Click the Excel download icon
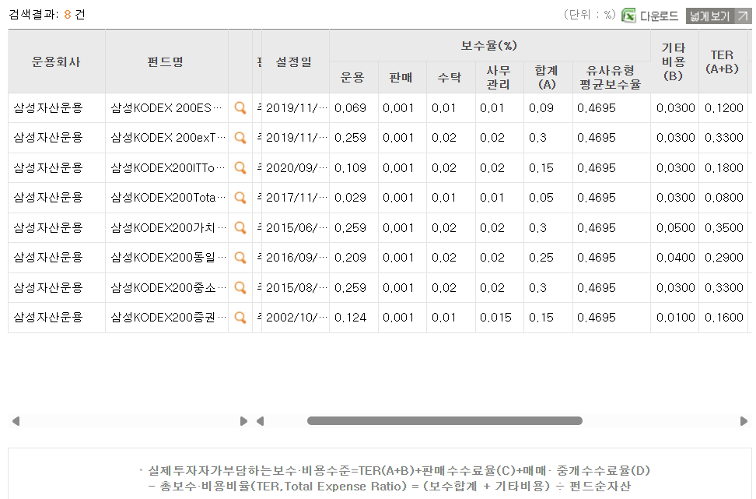Image resolution: width=756 pixels, height=499 pixels. pyautogui.click(x=628, y=16)
